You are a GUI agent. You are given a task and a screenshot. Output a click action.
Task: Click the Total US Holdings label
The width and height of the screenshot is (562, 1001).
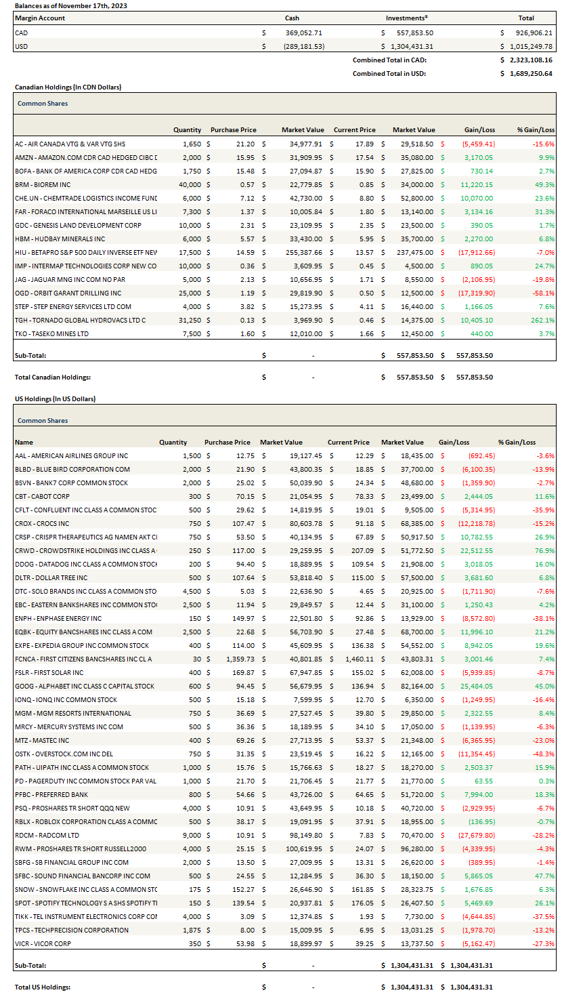click(x=42, y=987)
